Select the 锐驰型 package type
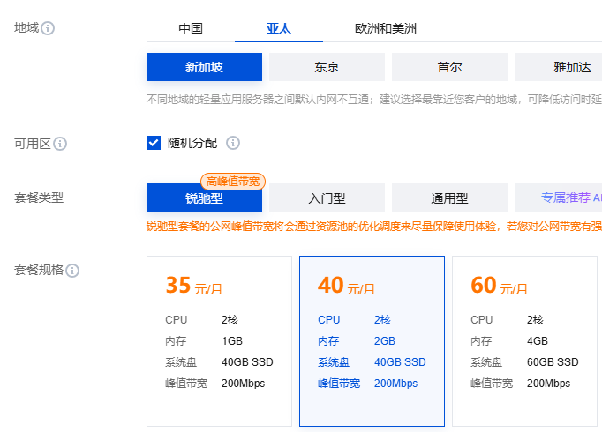This screenshot has height=432, width=602. (x=204, y=198)
